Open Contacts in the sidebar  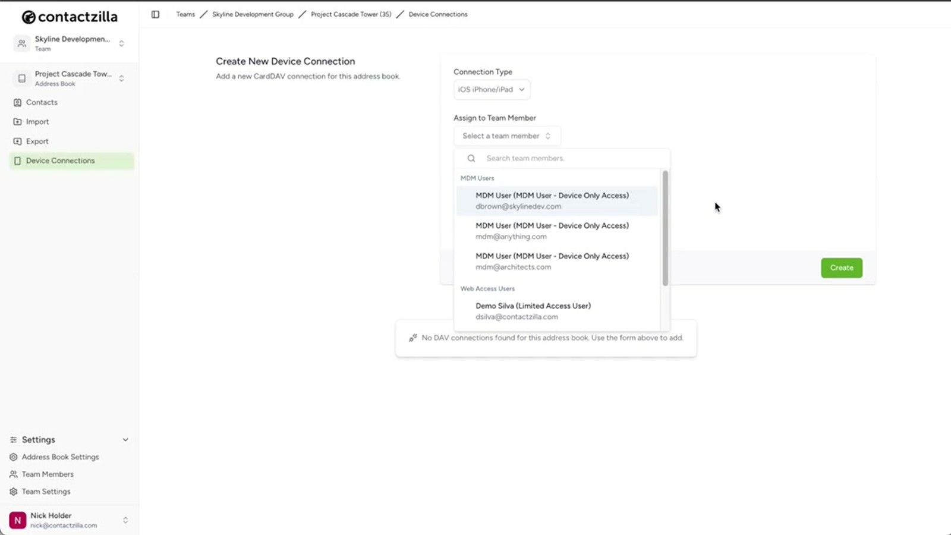coord(71,102)
